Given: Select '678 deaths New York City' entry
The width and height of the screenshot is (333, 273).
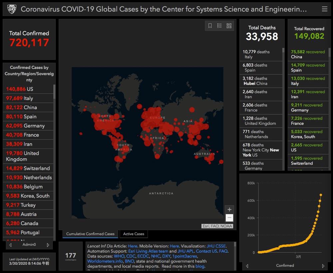Looking at the screenshot, I should click(261, 150).
